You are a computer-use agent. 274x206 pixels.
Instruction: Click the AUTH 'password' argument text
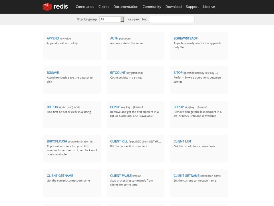tap(125, 39)
